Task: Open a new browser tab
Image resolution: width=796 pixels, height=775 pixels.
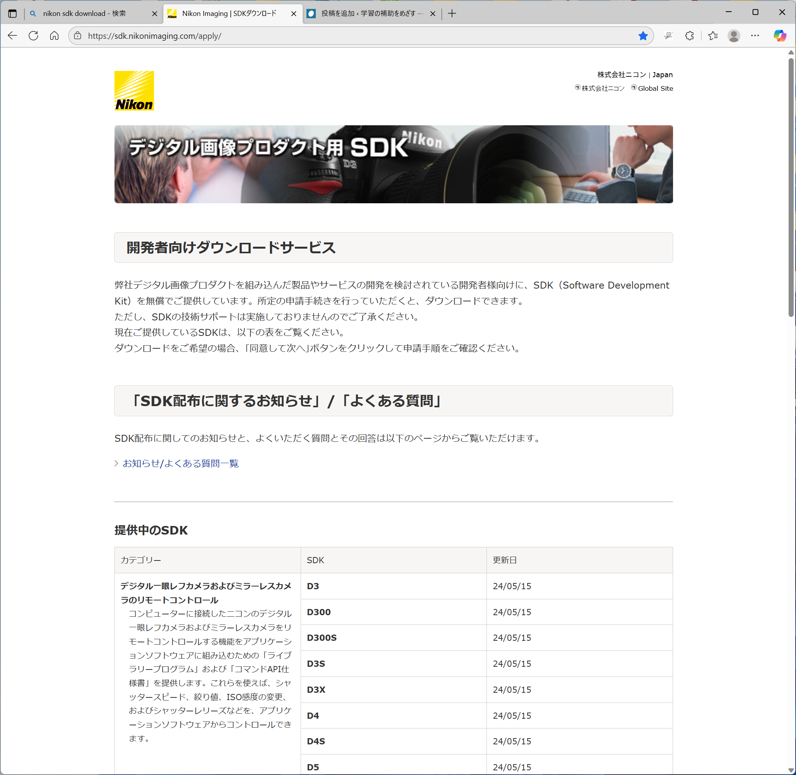Action: coord(452,14)
